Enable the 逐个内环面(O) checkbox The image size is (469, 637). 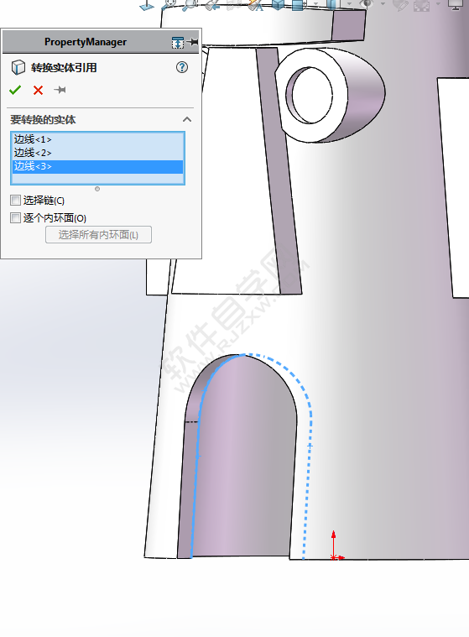tap(15, 217)
